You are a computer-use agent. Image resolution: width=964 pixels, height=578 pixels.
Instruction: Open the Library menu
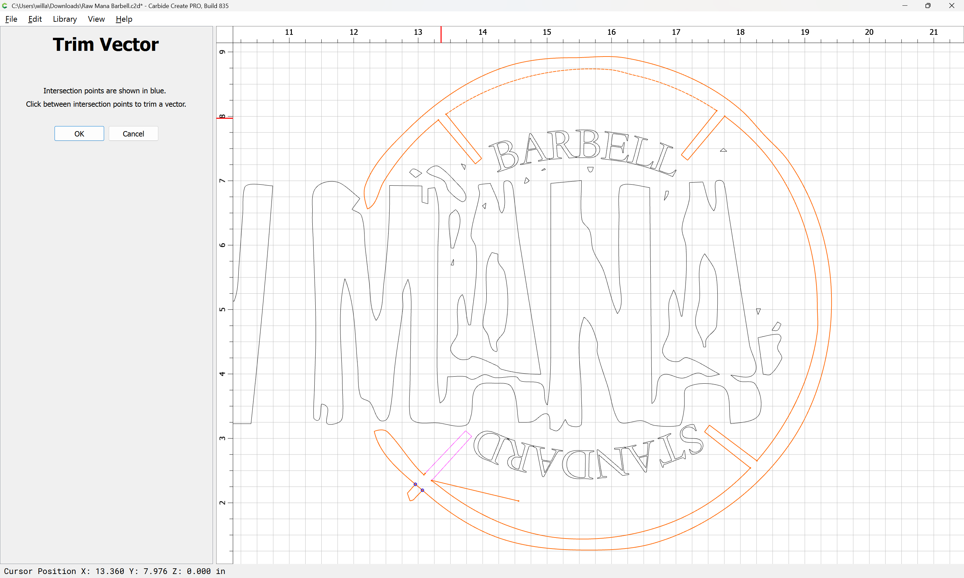[x=65, y=19]
